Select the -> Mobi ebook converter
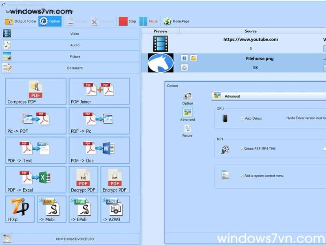Screen dimensions: 326x245 [x=52, y=209]
